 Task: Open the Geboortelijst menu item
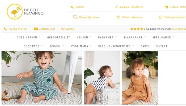(x=59, y=37)
